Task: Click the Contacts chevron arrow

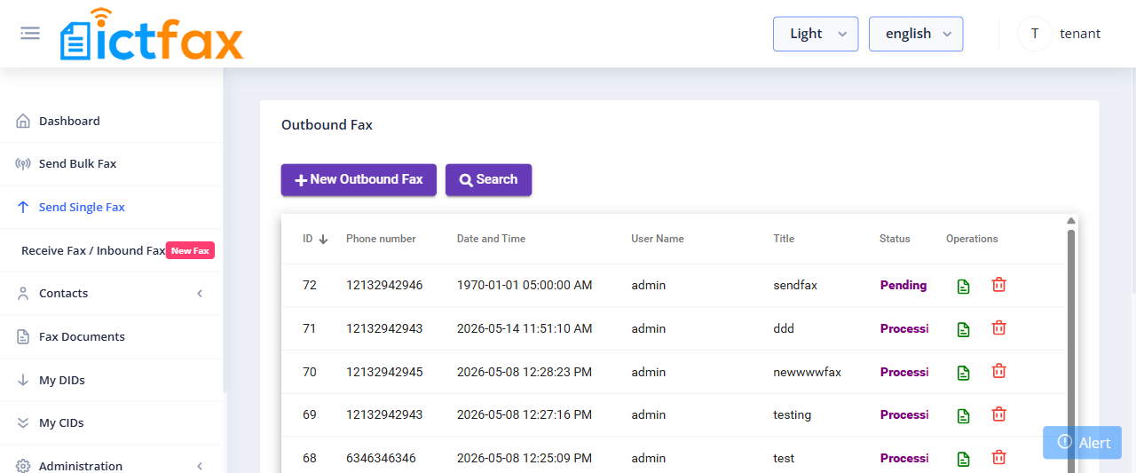Action: (200, 294)
